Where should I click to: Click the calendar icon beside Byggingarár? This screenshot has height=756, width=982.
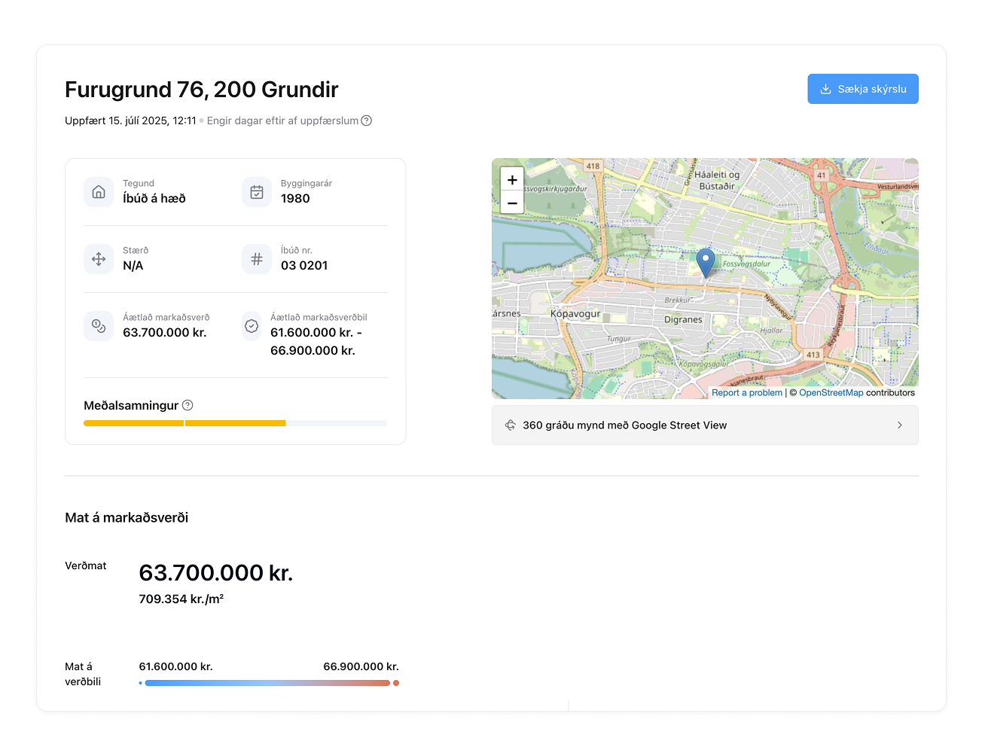(x=257, y=192)
